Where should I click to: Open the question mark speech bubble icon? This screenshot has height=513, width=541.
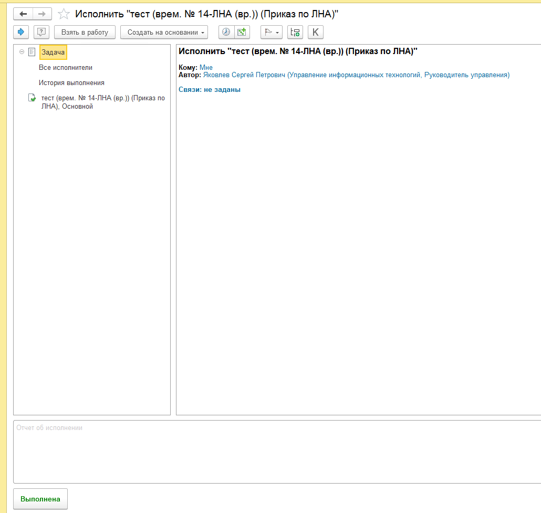41,32
